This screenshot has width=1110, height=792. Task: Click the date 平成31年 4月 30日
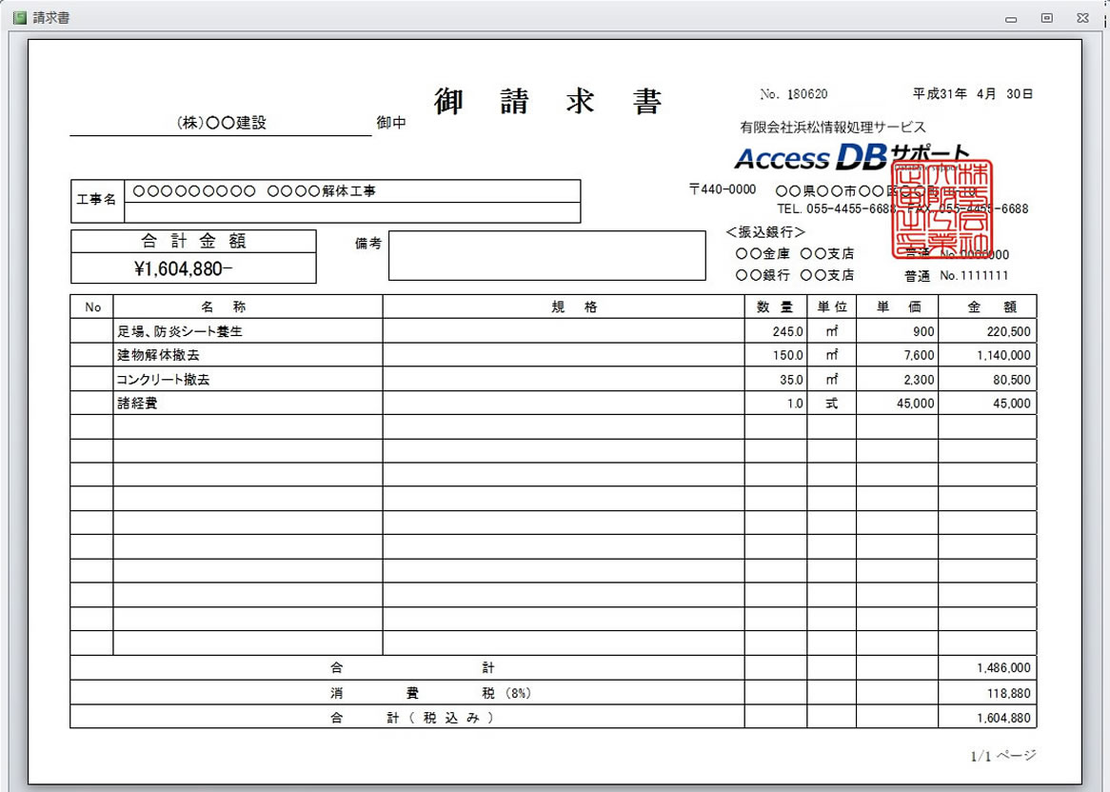pyautogui.click(x=972, y=94)
